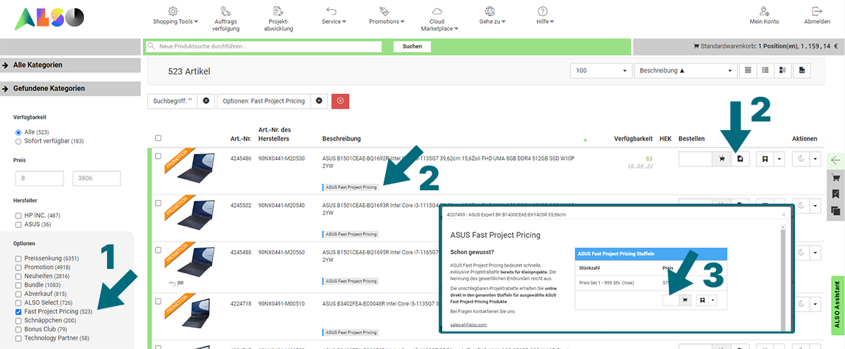Switch to tile view icon

click(x=782, y=71)
